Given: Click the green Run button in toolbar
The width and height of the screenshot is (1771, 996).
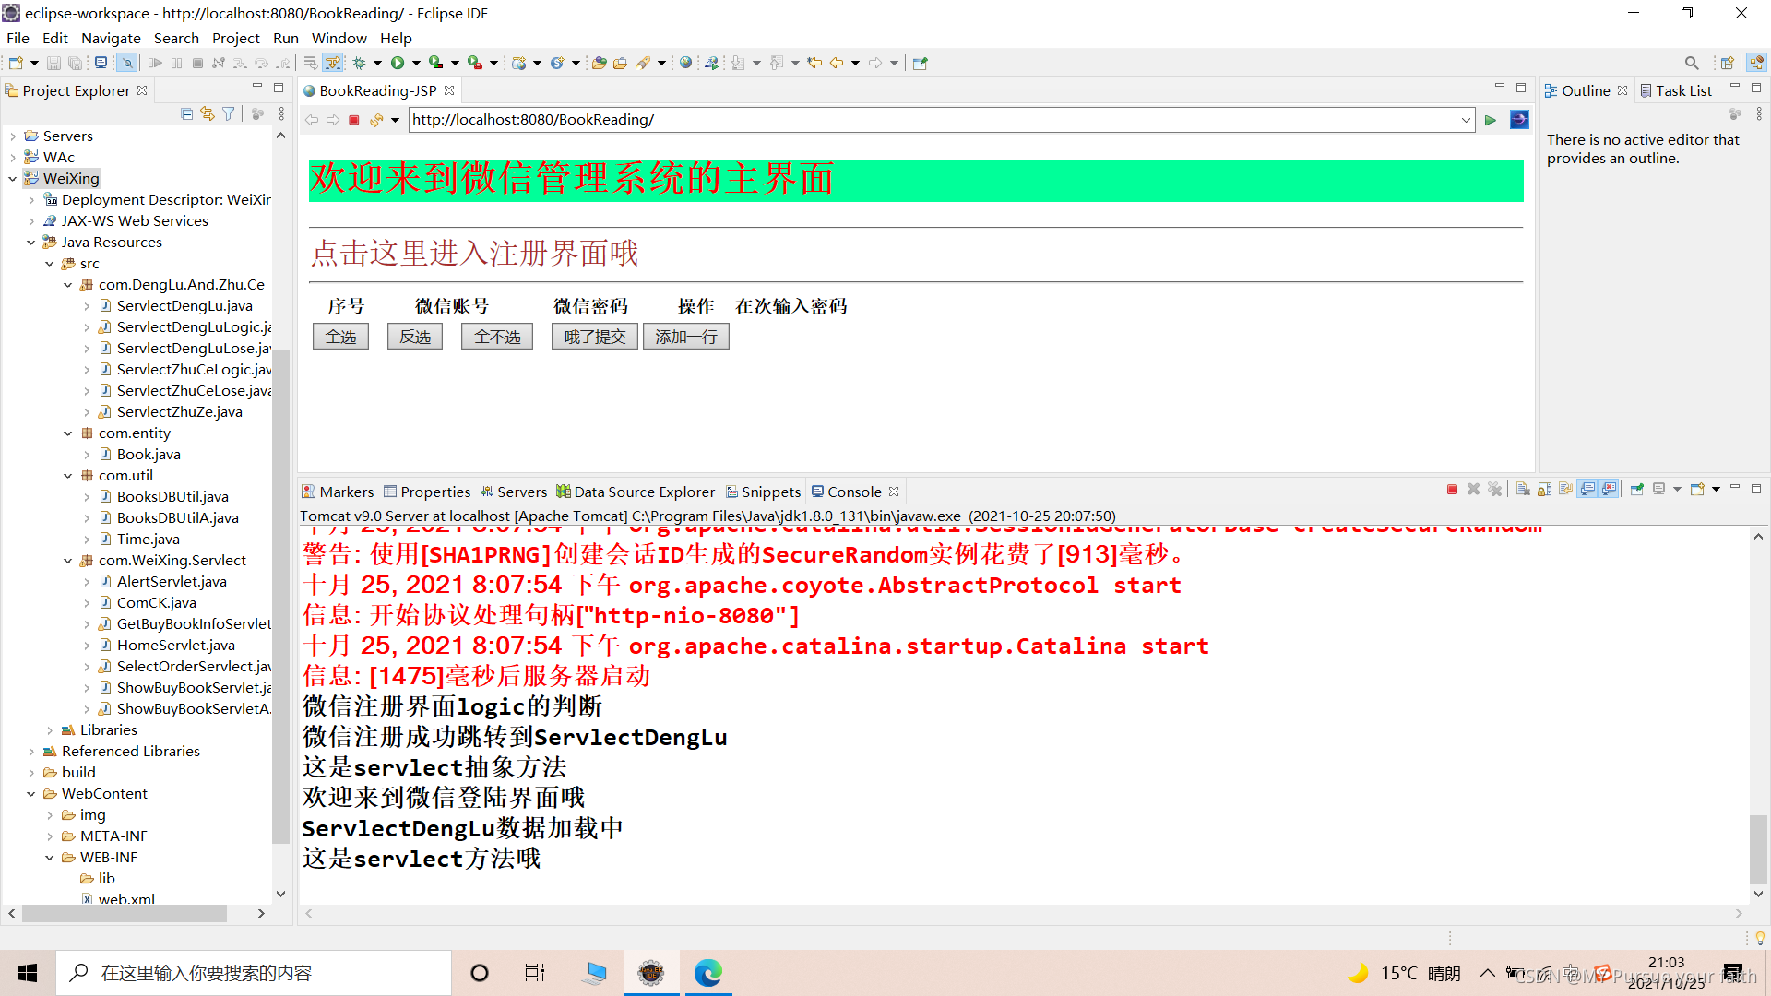Looking at the screenshot, I should coord(398,63).
